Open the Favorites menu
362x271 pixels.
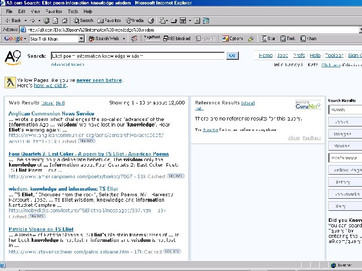pyautogui.click(x=54, y=11)
